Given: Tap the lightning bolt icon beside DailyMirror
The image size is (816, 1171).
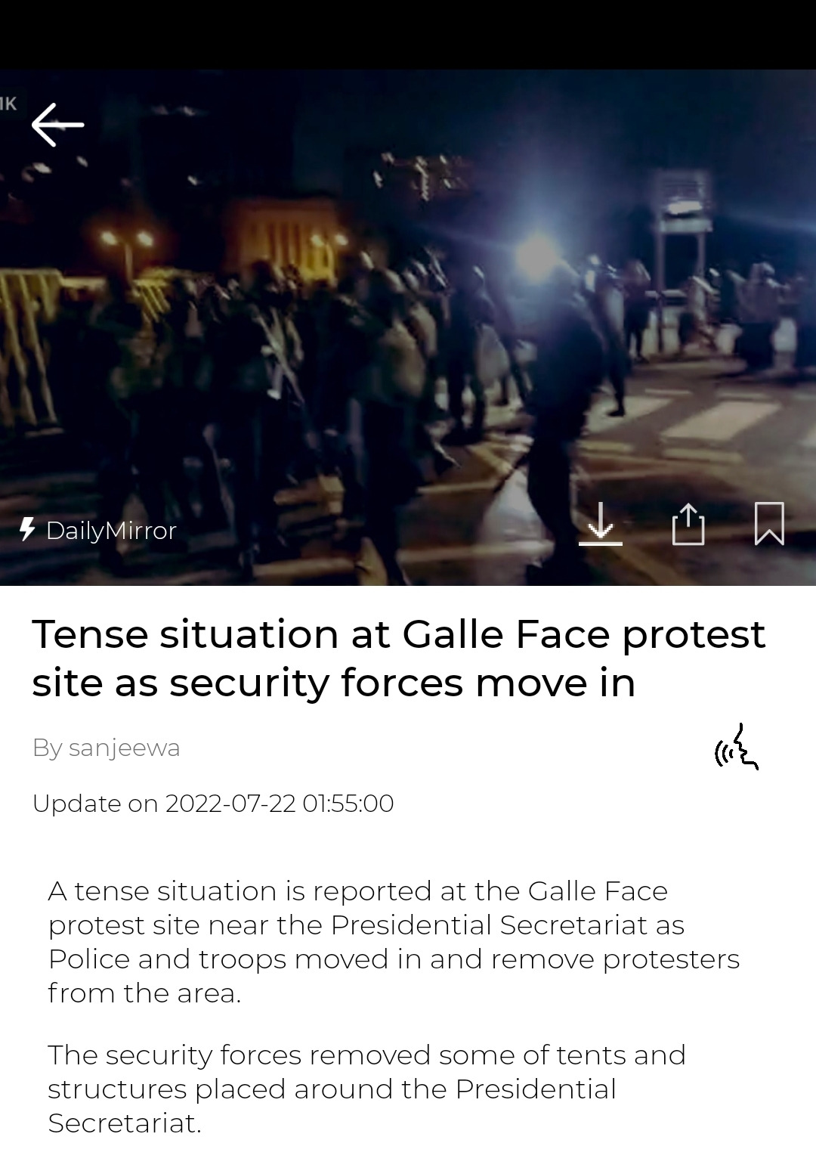Looking at the screenshot, I should click(x=28, y=529).
